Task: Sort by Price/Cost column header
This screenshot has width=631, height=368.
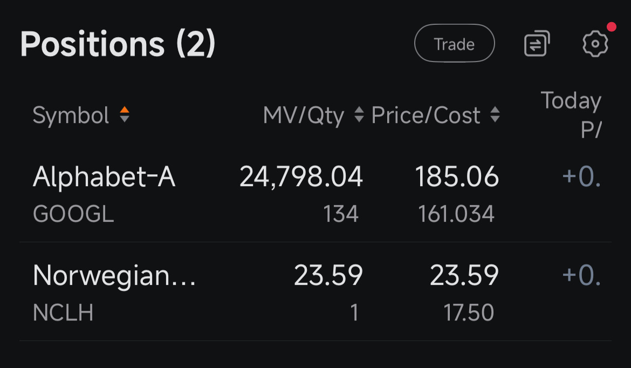Action: point(426,115)
